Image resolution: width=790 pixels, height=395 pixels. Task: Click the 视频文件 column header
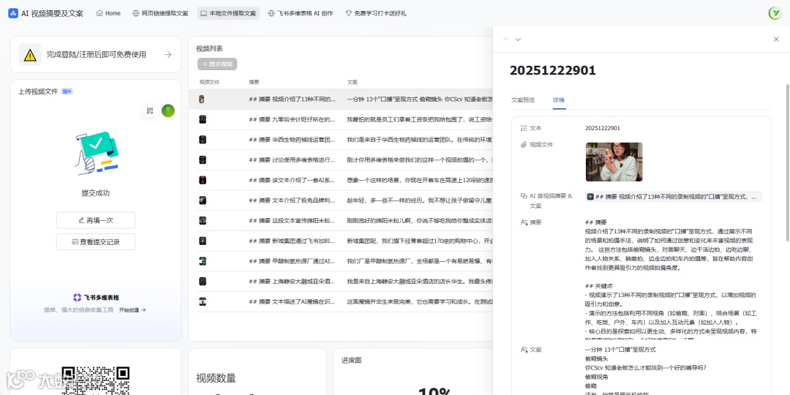click(x=209, y=82)
